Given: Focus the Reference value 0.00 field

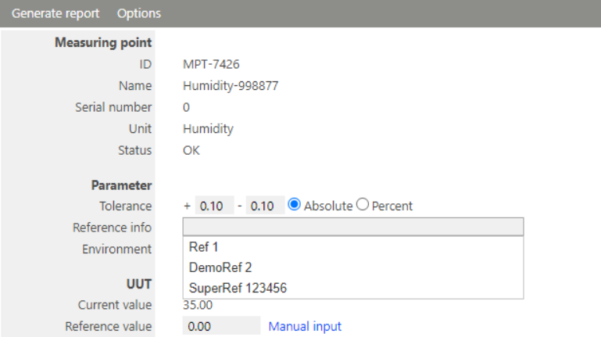Looking at the screenshot, I should [x=220, y=326].
